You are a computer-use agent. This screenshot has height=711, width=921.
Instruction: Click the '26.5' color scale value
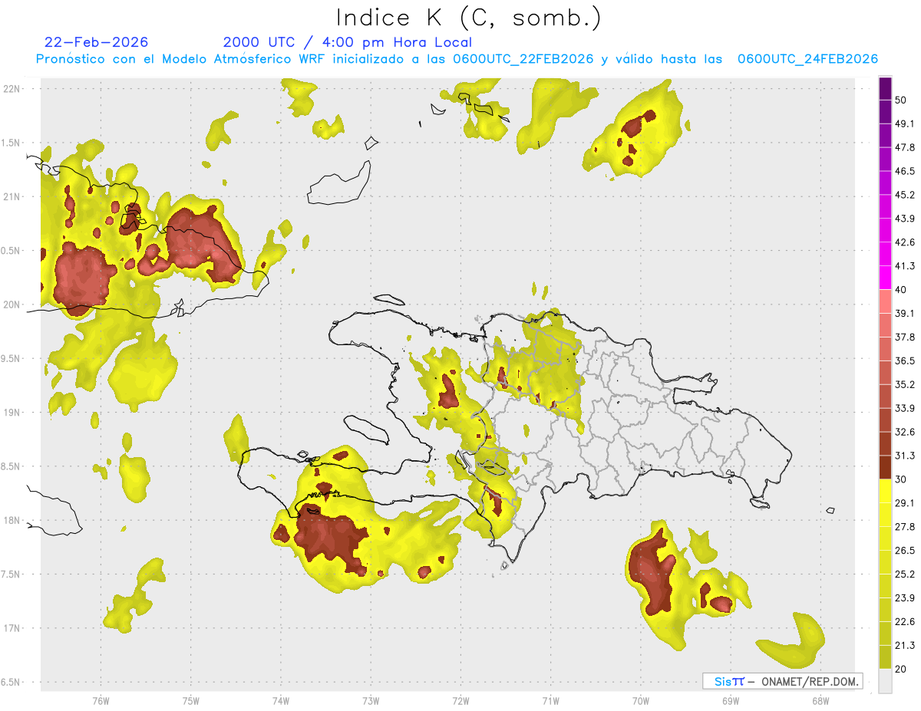pos(905,550)
